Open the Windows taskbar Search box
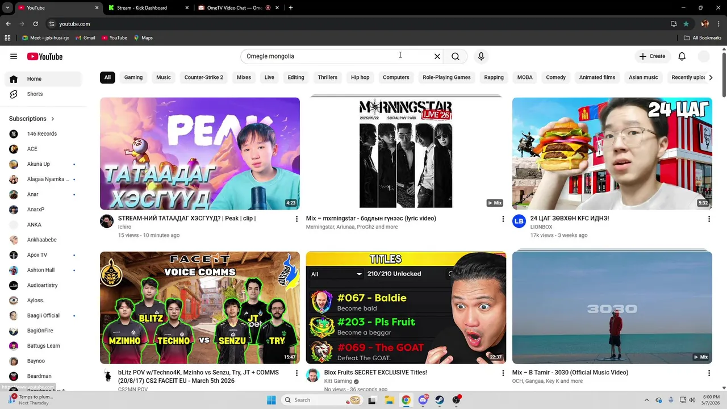Viewport: 727px width, 409px height. pos(323,400)
